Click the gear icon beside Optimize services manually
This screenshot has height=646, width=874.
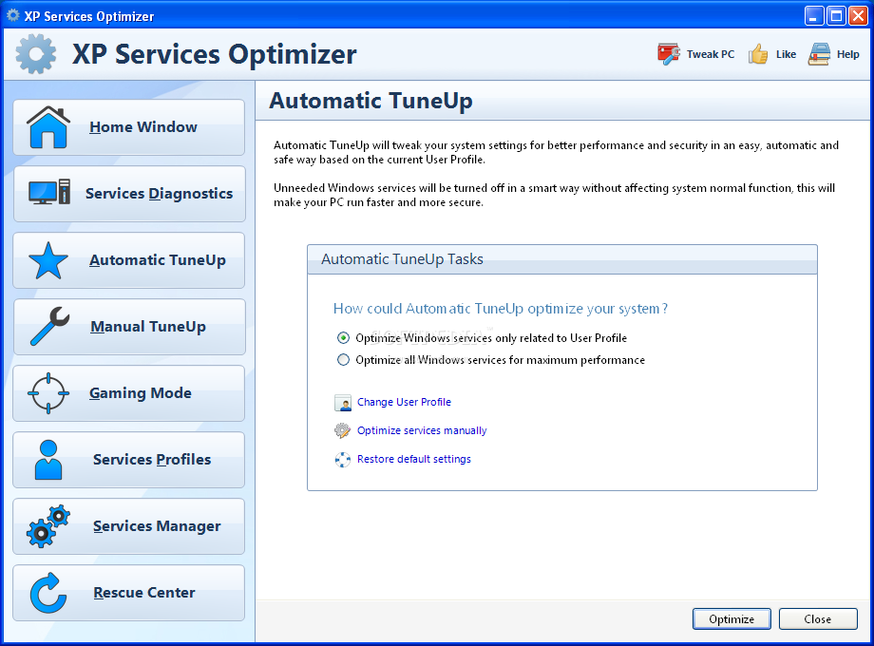pos(342,430)
